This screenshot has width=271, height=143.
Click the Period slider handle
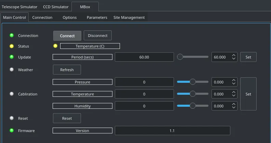(180, 57)
